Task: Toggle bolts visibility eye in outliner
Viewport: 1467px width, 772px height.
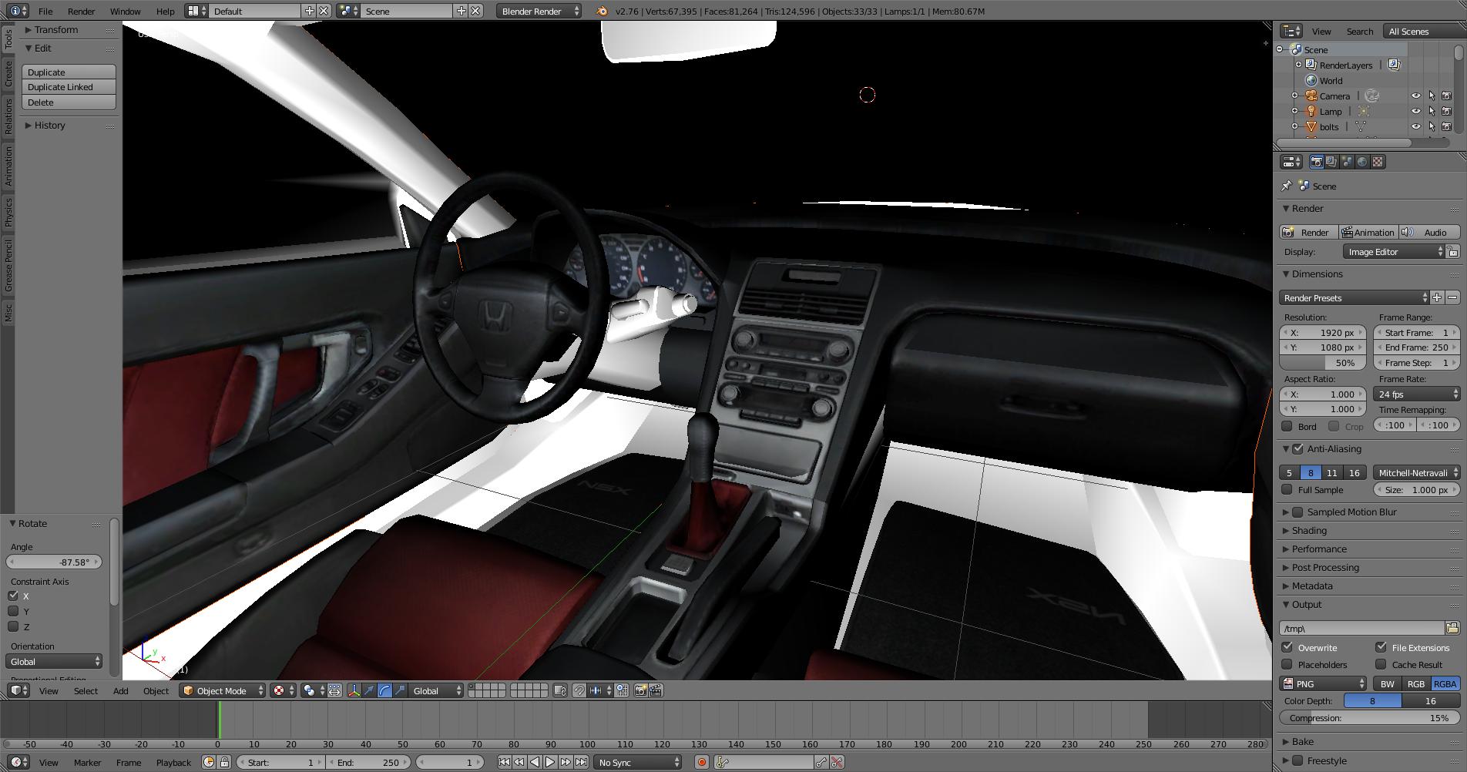Action: tap(1416, 126)
